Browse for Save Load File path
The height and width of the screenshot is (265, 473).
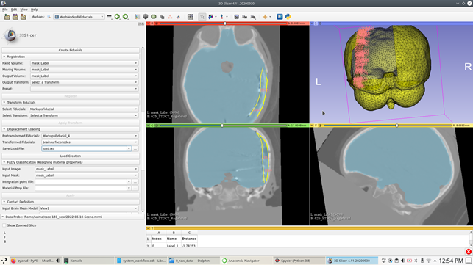[x=135, y=148]
